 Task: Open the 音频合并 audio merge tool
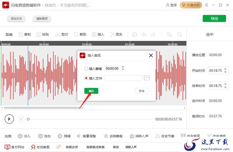point(72,147)
